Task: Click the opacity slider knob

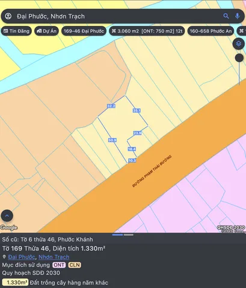Action: tap(239, 58)
